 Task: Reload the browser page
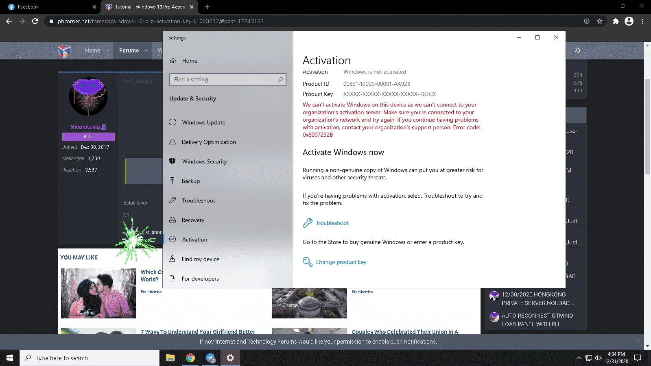click(x=35, y=21)
